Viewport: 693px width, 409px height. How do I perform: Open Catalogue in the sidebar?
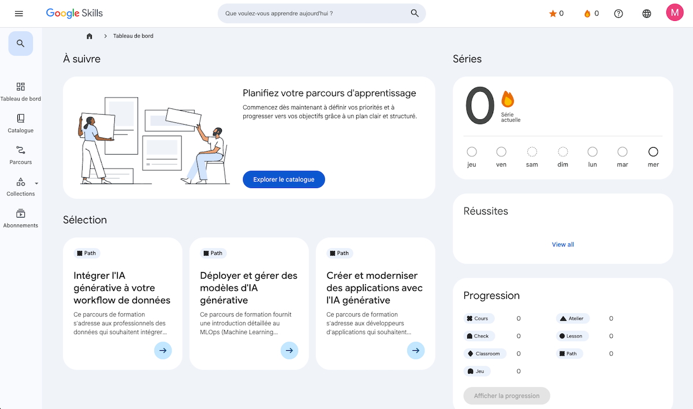point(21,123)
